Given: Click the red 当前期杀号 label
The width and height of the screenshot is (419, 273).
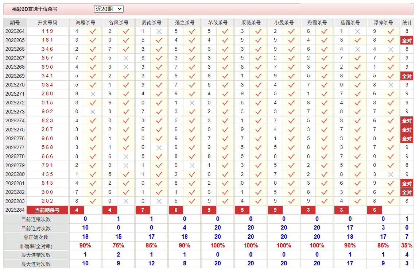Looking at the screenshot, I should 47,210.
